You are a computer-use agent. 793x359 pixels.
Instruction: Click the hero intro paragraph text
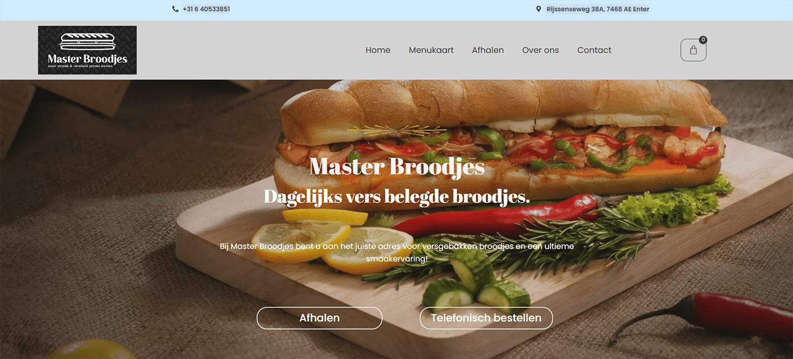click(x=397, y=252)
